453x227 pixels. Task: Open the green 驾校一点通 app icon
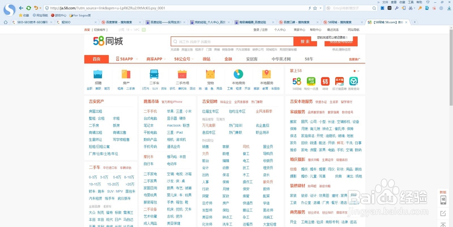point(311,81)
